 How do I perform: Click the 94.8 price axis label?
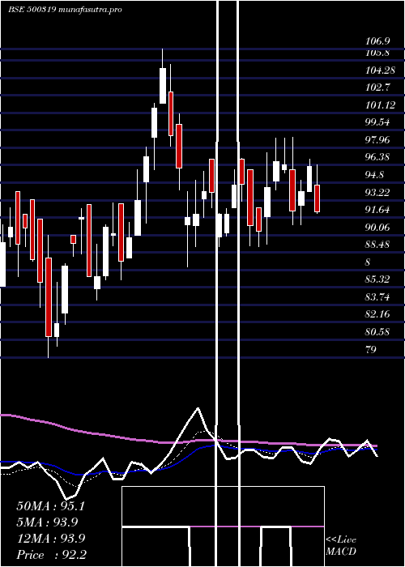[375, 175]
